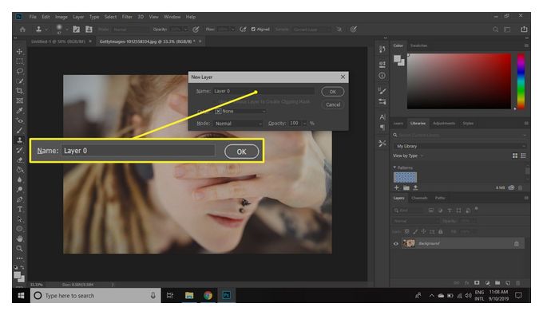This screenshot has width=543, height=315.
Task: Toggle lock all on layer
Action: tap(441, 231)
